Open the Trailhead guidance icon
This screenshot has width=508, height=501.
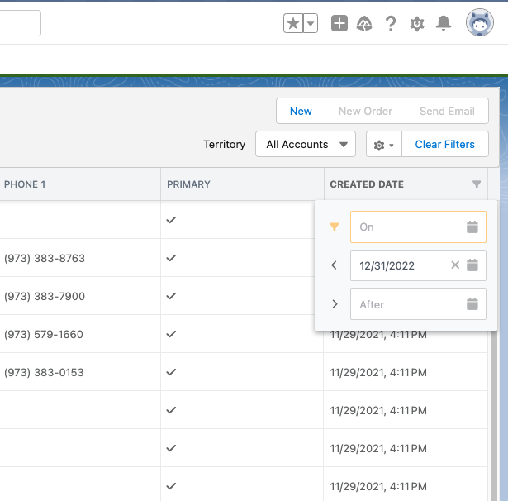pos(364,24)
